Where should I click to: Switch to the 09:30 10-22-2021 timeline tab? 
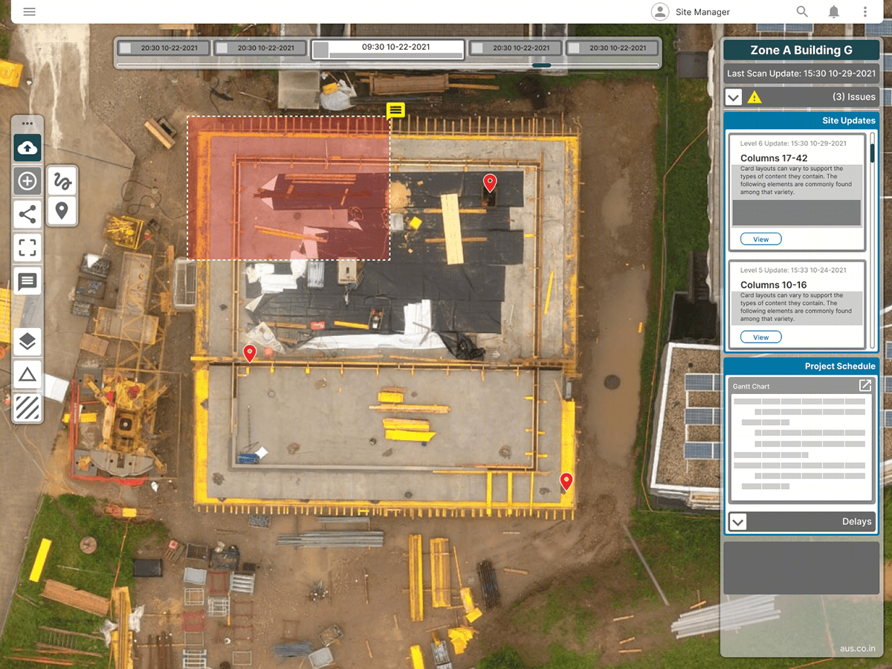click(x=394, y=48)
